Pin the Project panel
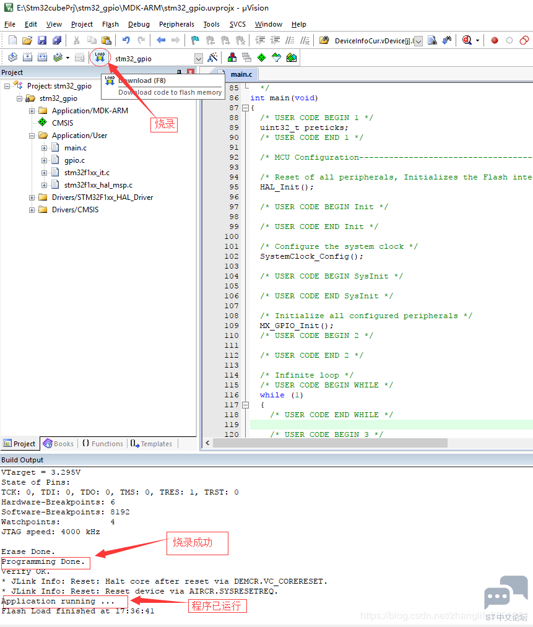533x627 pixels. pos(179,72)
